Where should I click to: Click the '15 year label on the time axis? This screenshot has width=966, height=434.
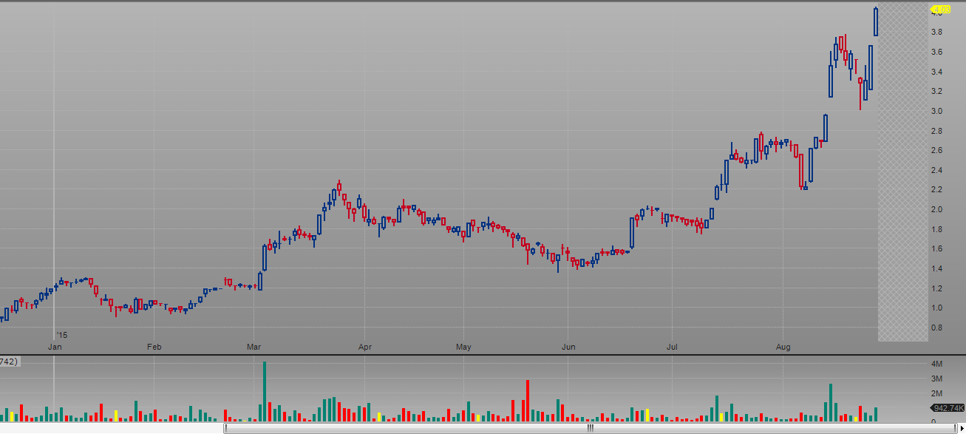point(61,335)
